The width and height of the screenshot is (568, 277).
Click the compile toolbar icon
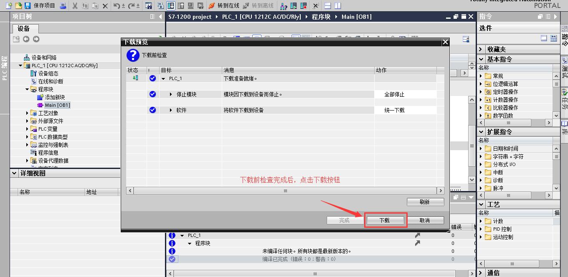click(x=160, y=6)
